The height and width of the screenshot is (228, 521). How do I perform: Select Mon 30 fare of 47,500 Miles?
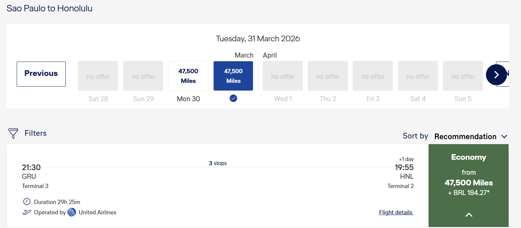click(x=188, y=76)
